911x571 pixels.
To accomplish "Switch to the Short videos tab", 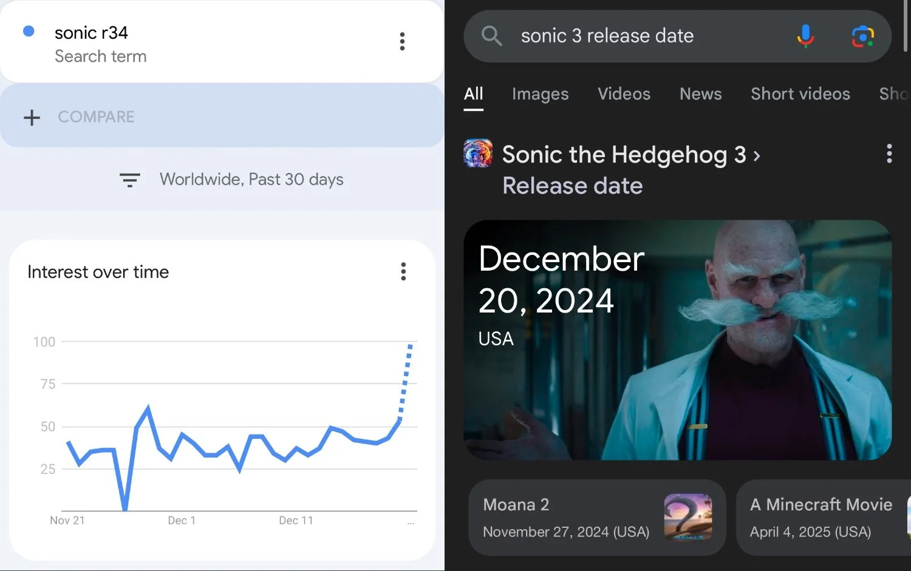I will [800, 94].
